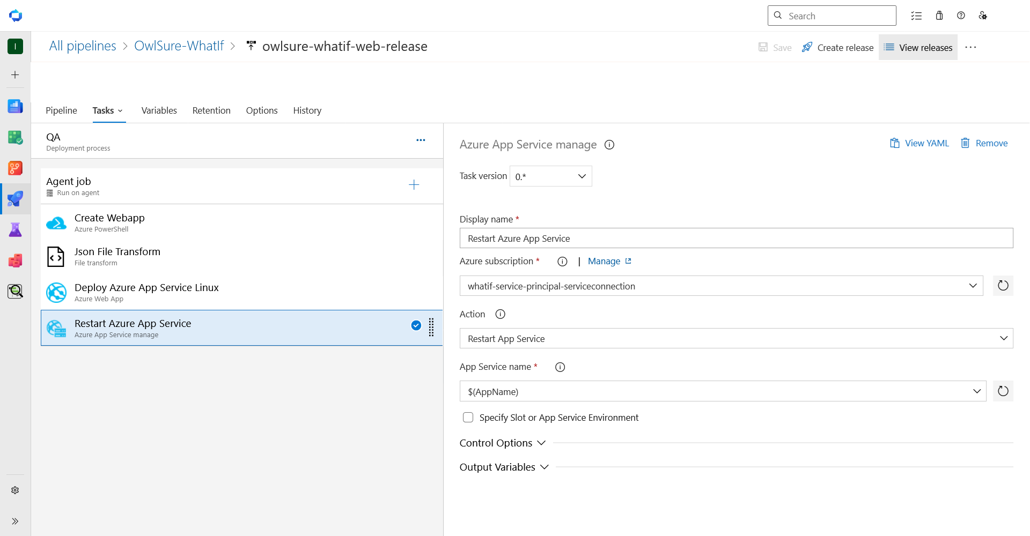Switch to the Variables tab
This screenshot has width=1030, height=536.
[x=159, y=110]
